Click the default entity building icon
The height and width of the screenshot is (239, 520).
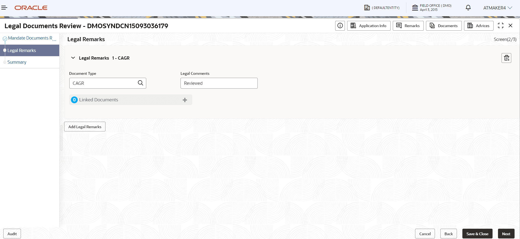click(367, 8)
